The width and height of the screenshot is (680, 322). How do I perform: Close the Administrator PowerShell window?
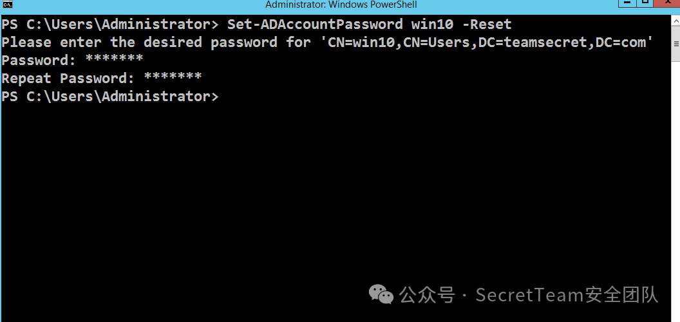(667, 4)
